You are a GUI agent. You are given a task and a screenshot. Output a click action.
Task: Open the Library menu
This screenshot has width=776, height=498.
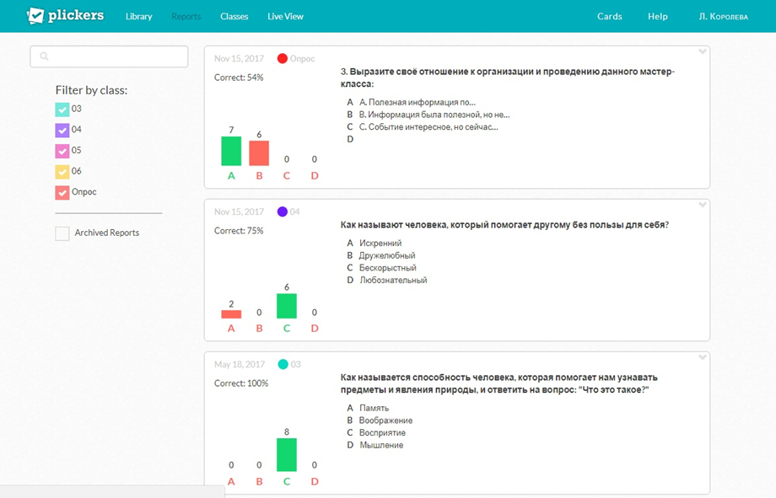[138, 16]
